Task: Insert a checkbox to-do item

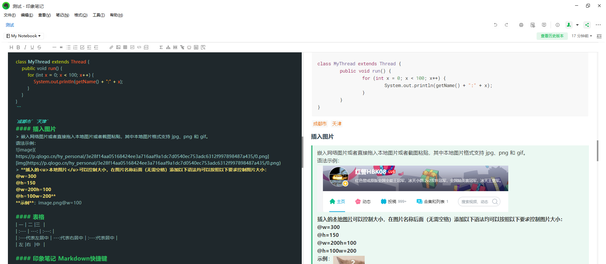Action: point(82,47)
